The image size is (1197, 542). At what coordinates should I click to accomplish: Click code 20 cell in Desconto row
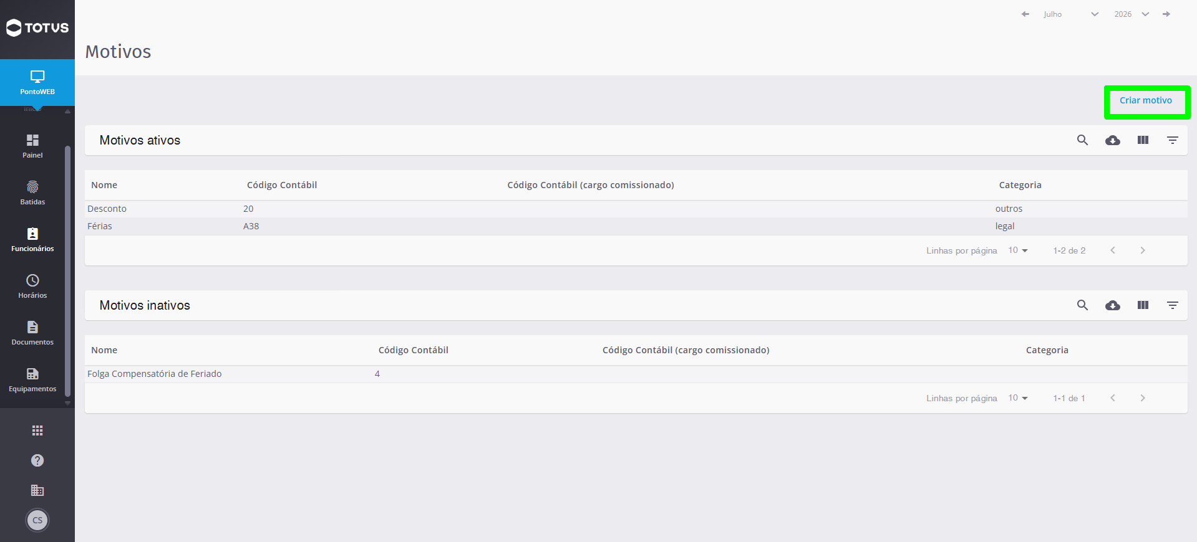coord(248,209)
